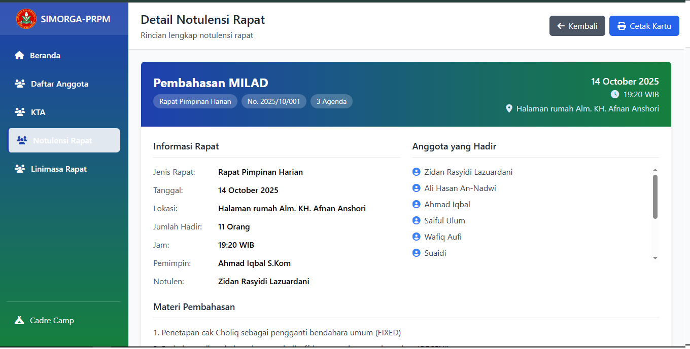This screenshot has height=349, width=690.
Task: Go to Daftar Anggota page
Action: (59, 84)
